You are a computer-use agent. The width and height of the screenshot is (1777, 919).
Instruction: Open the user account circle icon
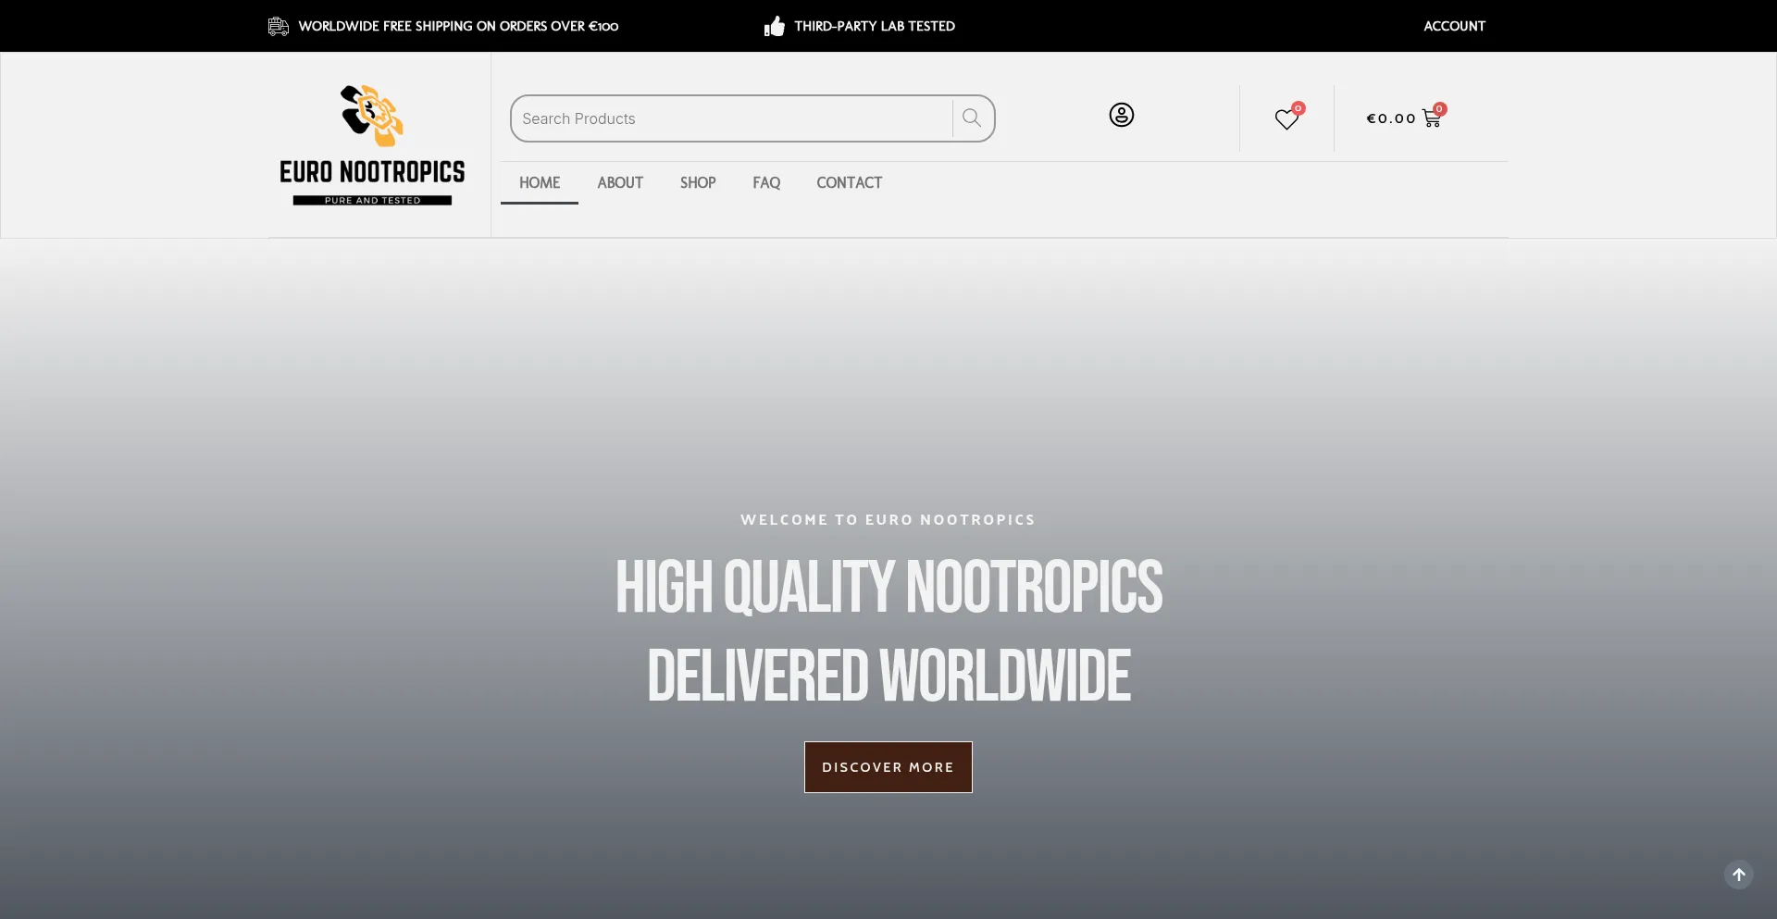tap(1121, 115)
